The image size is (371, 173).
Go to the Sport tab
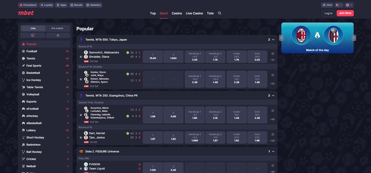(x=164, y=13)
